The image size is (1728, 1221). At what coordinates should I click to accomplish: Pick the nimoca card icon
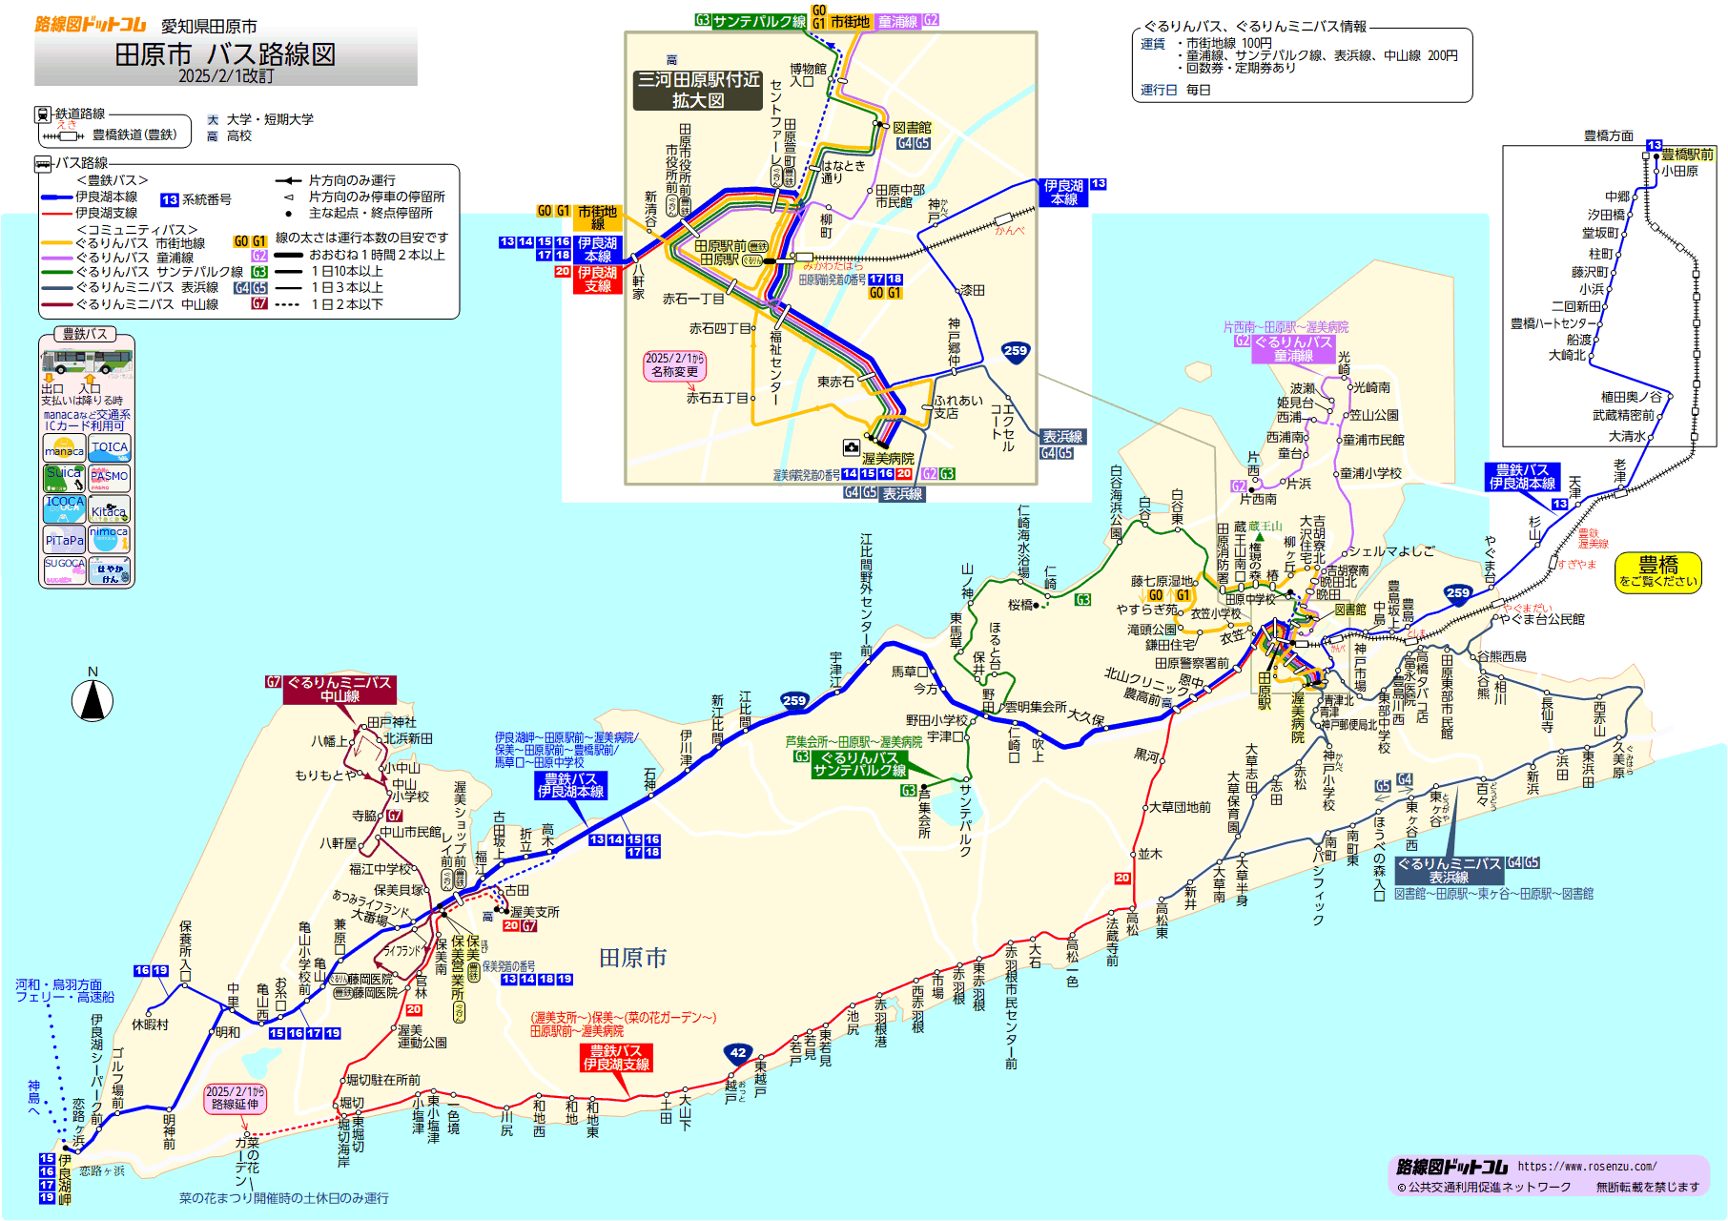click(x=110, y=540)
